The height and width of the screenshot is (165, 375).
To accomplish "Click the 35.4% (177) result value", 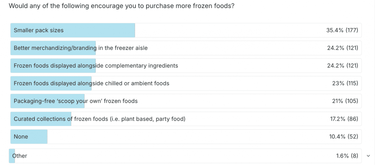I will (x=342, y=30).
